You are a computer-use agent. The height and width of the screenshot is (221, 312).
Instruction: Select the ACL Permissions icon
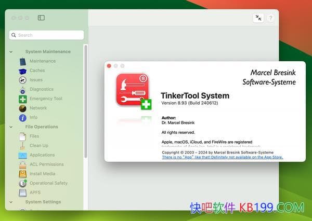point(22,164)
